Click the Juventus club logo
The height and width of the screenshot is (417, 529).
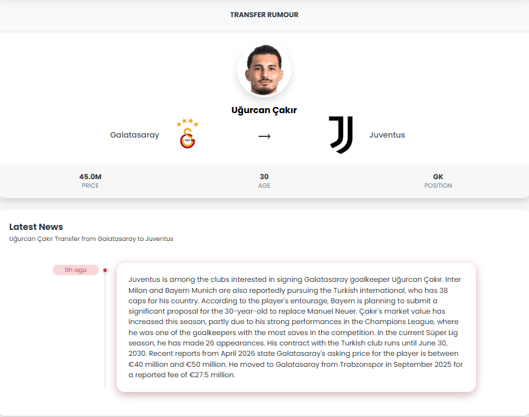click(x=341, y=135)
